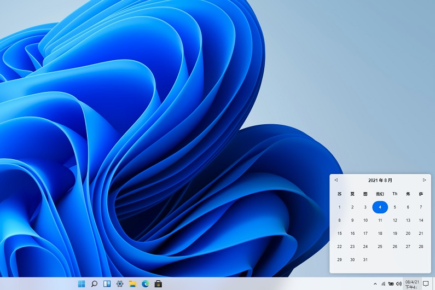Screen dimensions: 435x290
Task: Go to previous month in calendar
Action: (x=336, y=180)
